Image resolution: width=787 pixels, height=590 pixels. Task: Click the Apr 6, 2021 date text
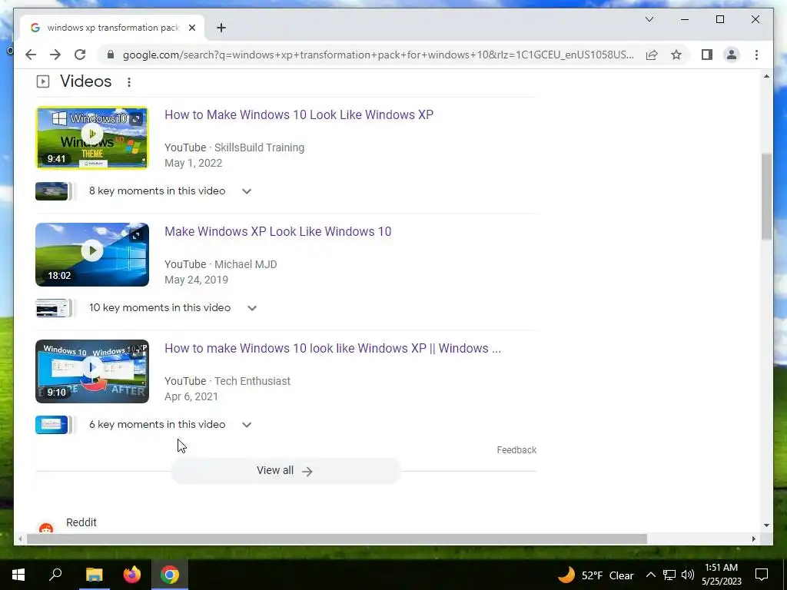(x=191, y=397)
